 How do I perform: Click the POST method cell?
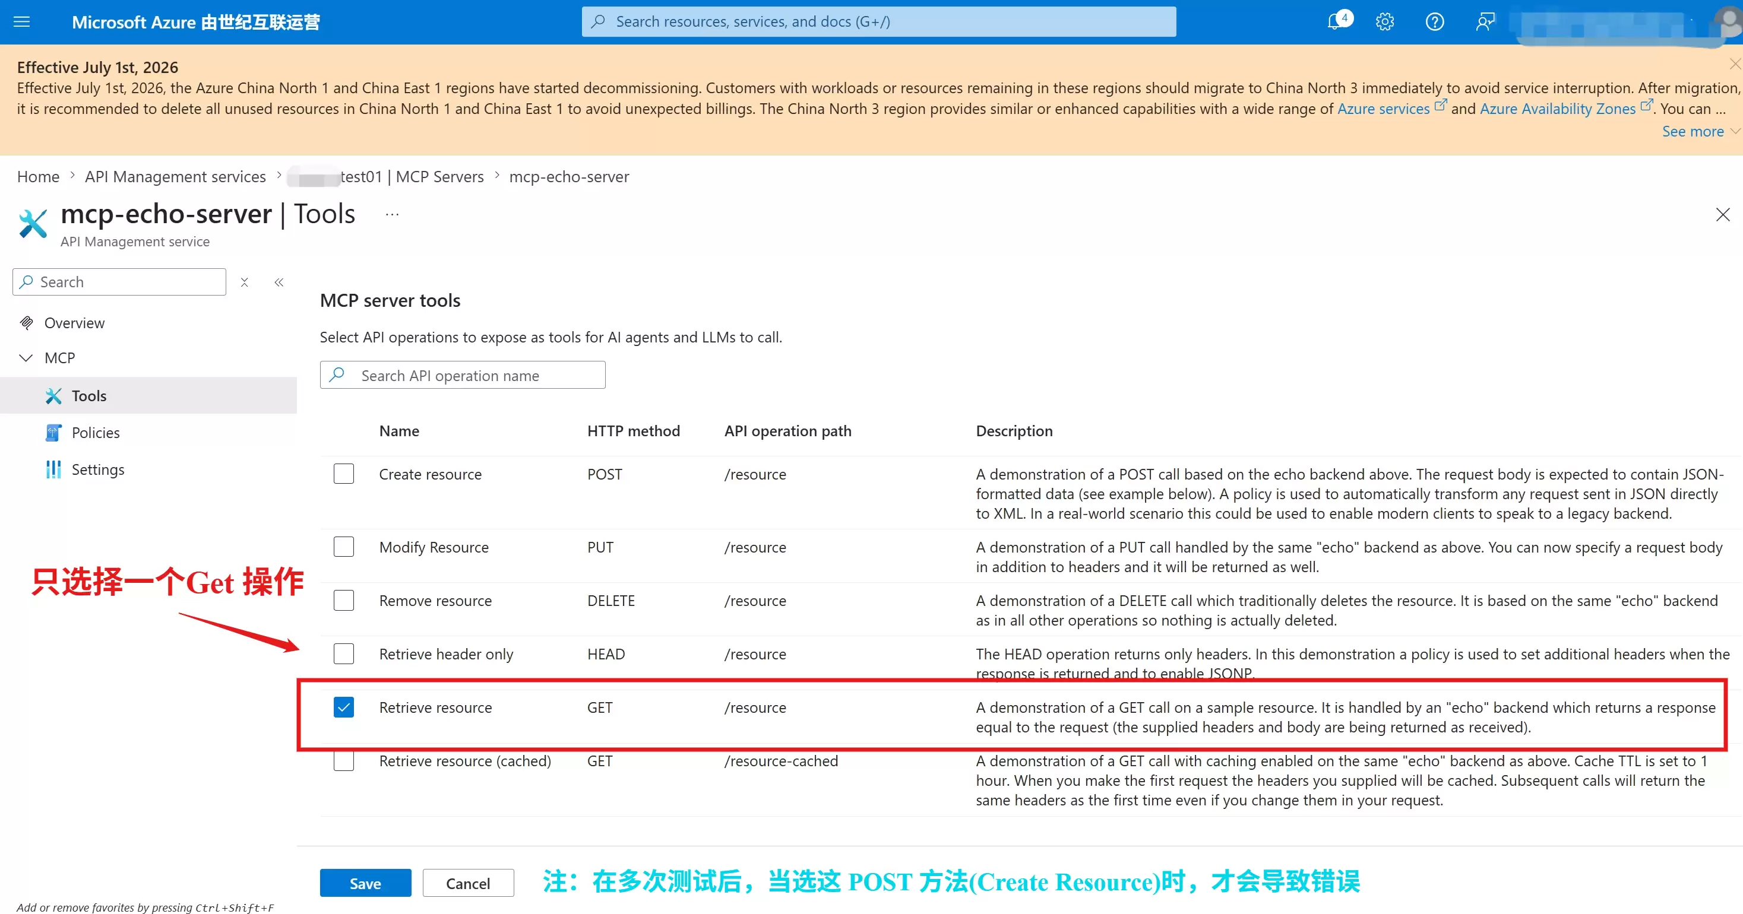pyautogui.click(x=605, y=474)
